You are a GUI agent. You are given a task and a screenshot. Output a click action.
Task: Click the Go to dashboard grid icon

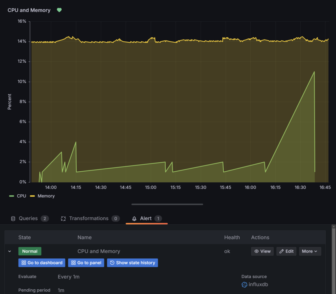pos(24,263)
